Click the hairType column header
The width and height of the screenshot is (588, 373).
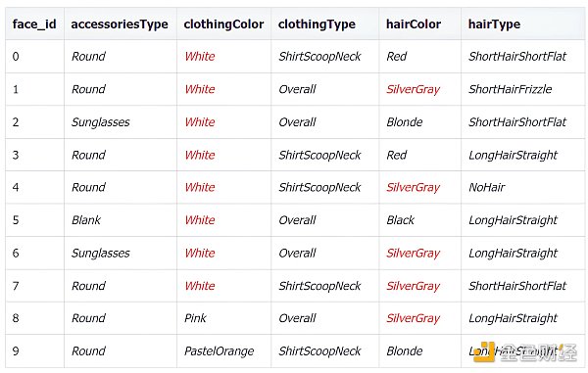[494, 24]
